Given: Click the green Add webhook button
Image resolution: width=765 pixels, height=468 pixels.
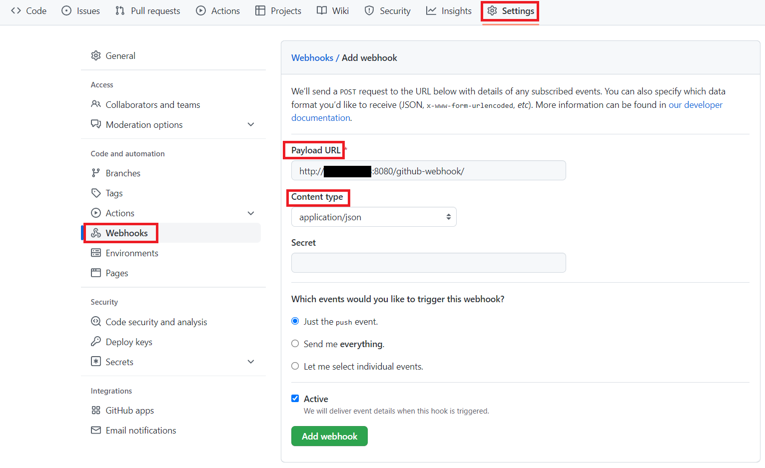Looking at the screenshot, I should [x=329, y=436].
